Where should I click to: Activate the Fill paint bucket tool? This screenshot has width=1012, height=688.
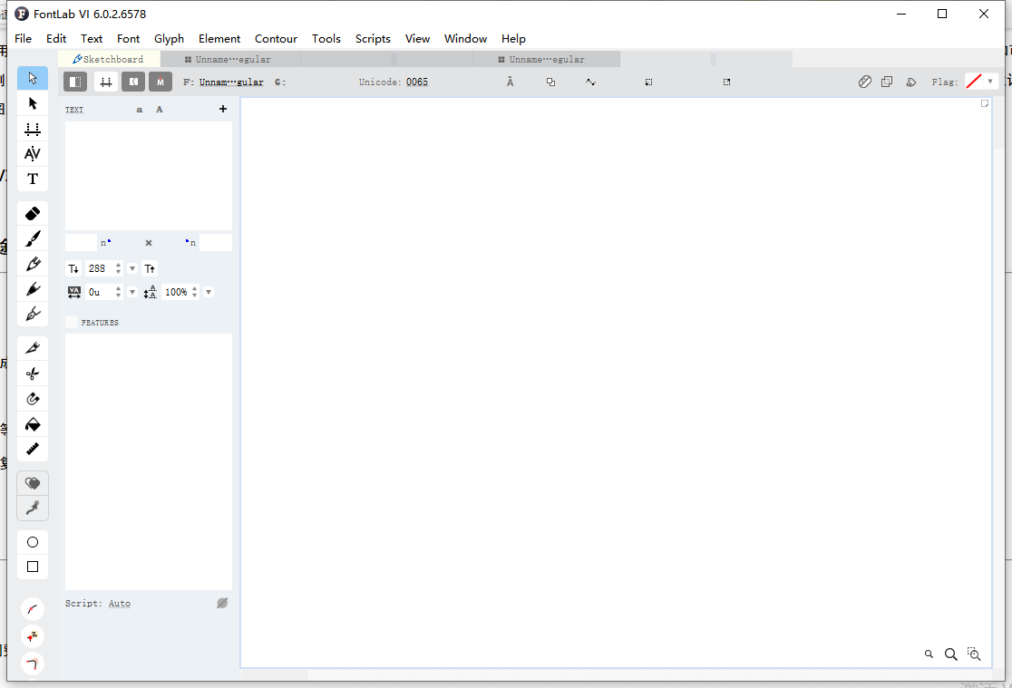(x=33, y=424)
